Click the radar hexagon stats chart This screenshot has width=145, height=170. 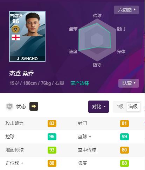pos(97,40)
